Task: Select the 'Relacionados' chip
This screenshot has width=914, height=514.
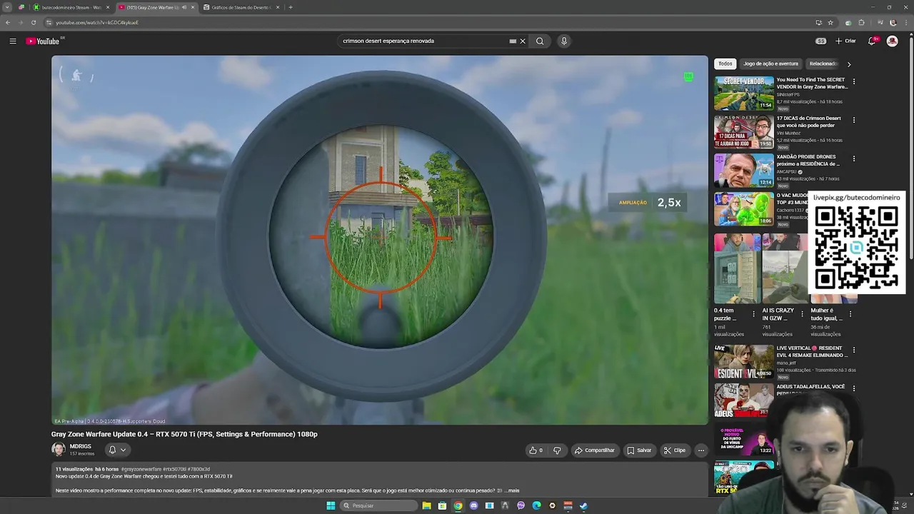Action: point(824,64)
